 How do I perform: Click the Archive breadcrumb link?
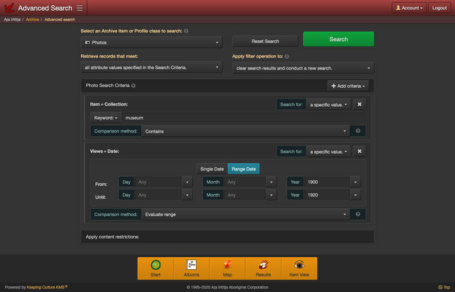32,20
